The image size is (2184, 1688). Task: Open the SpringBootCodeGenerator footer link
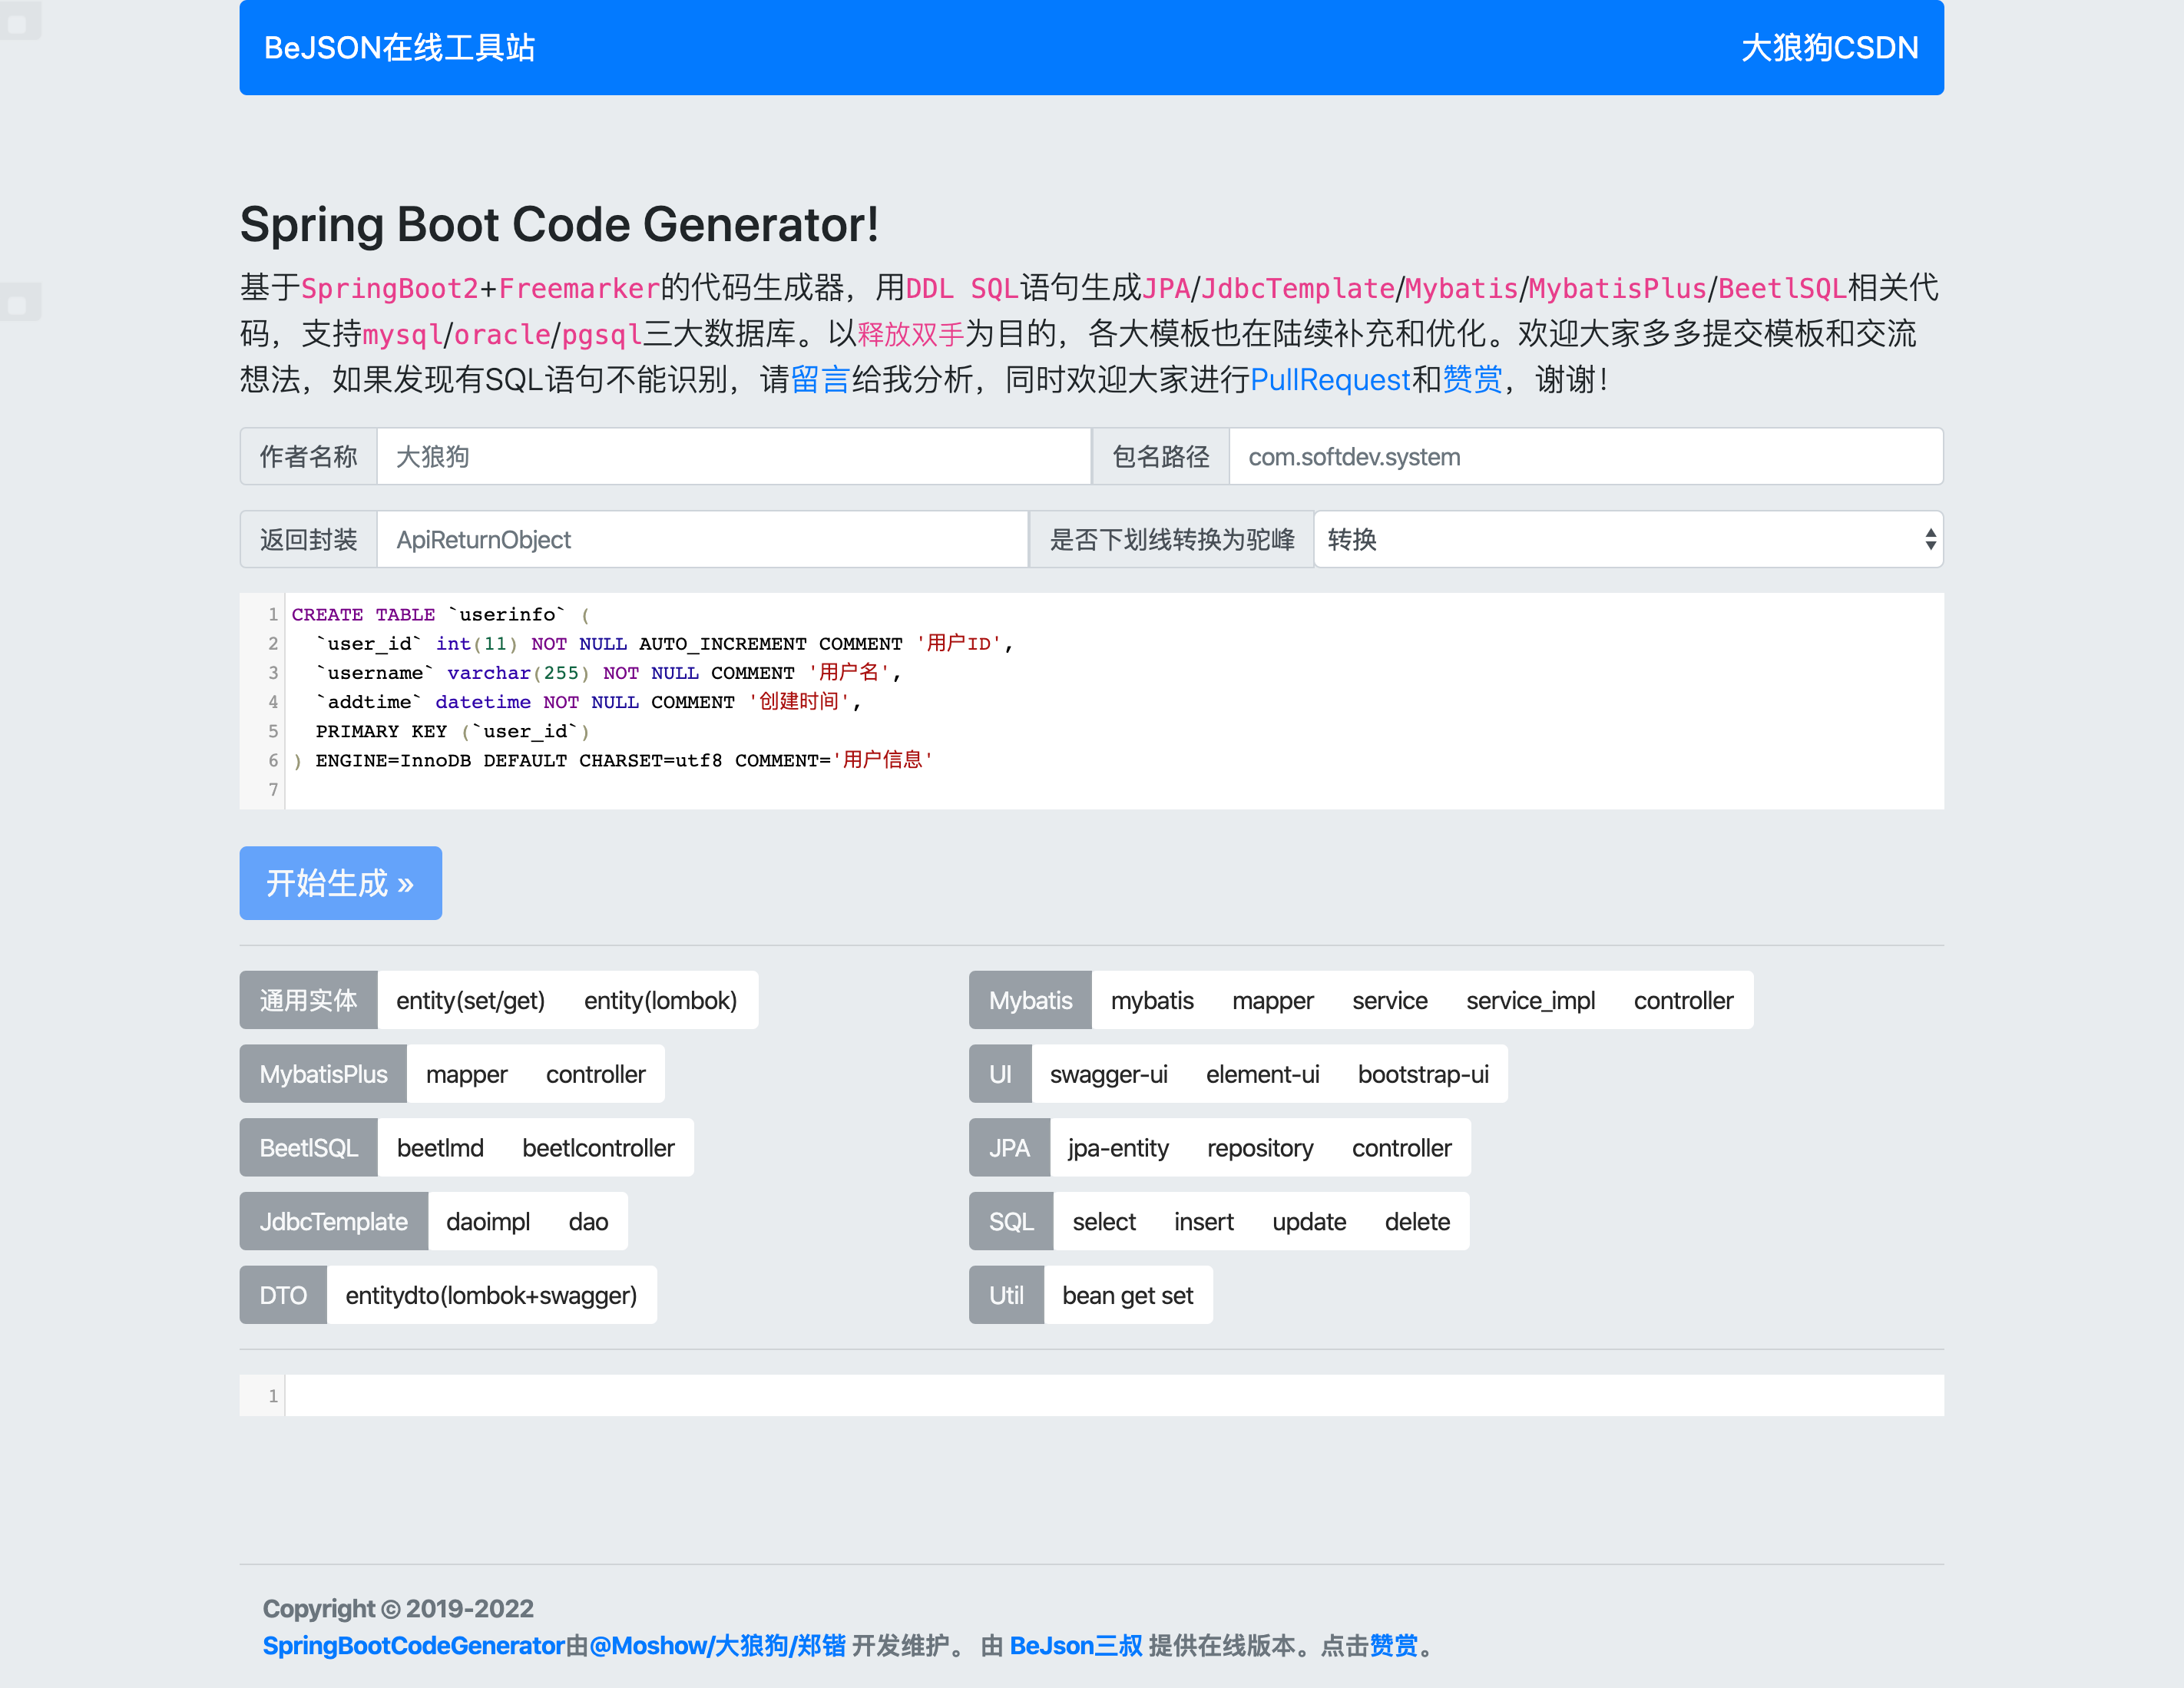pyautogui.click(x=413, y=1646)
